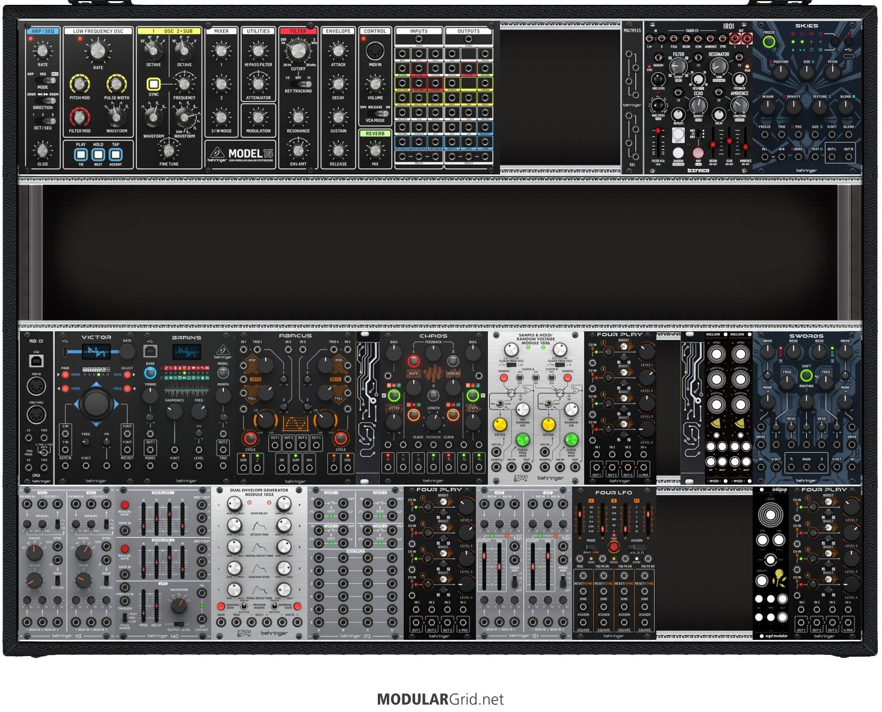882x712 pixels.
Task: Click the GLIDE knob
Action: coord(43,151)
